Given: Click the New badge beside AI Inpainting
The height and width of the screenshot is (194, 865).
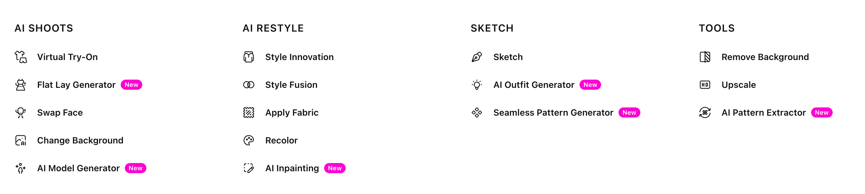Looking at the screenshot, I should click(x=335, y=168).
